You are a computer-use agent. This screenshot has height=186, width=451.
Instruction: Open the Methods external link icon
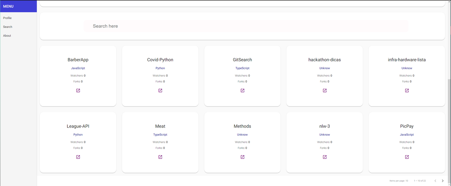click(x=242, y=157)
